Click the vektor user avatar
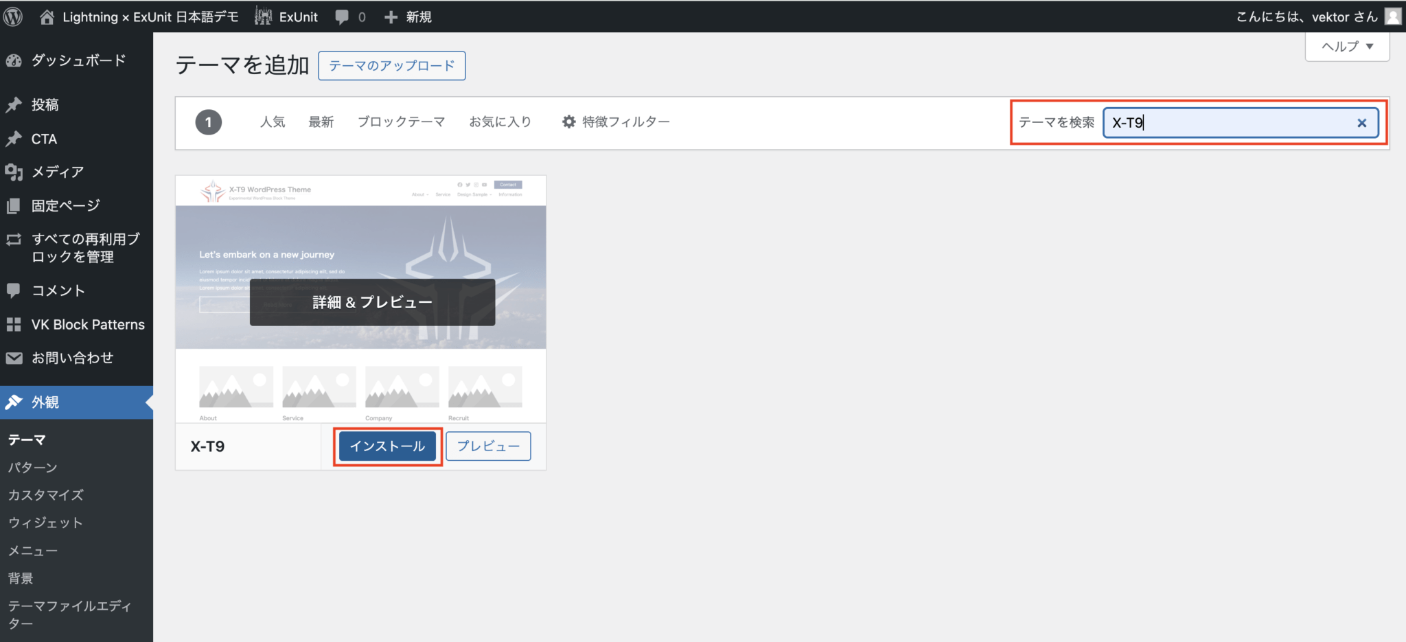This screenshot has height=642, width=1406. 1392,16
